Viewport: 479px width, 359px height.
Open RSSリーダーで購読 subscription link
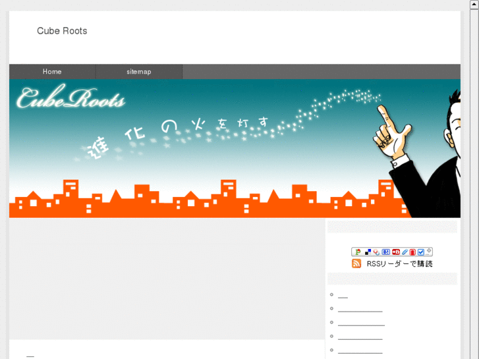click(x=399, y=263)
